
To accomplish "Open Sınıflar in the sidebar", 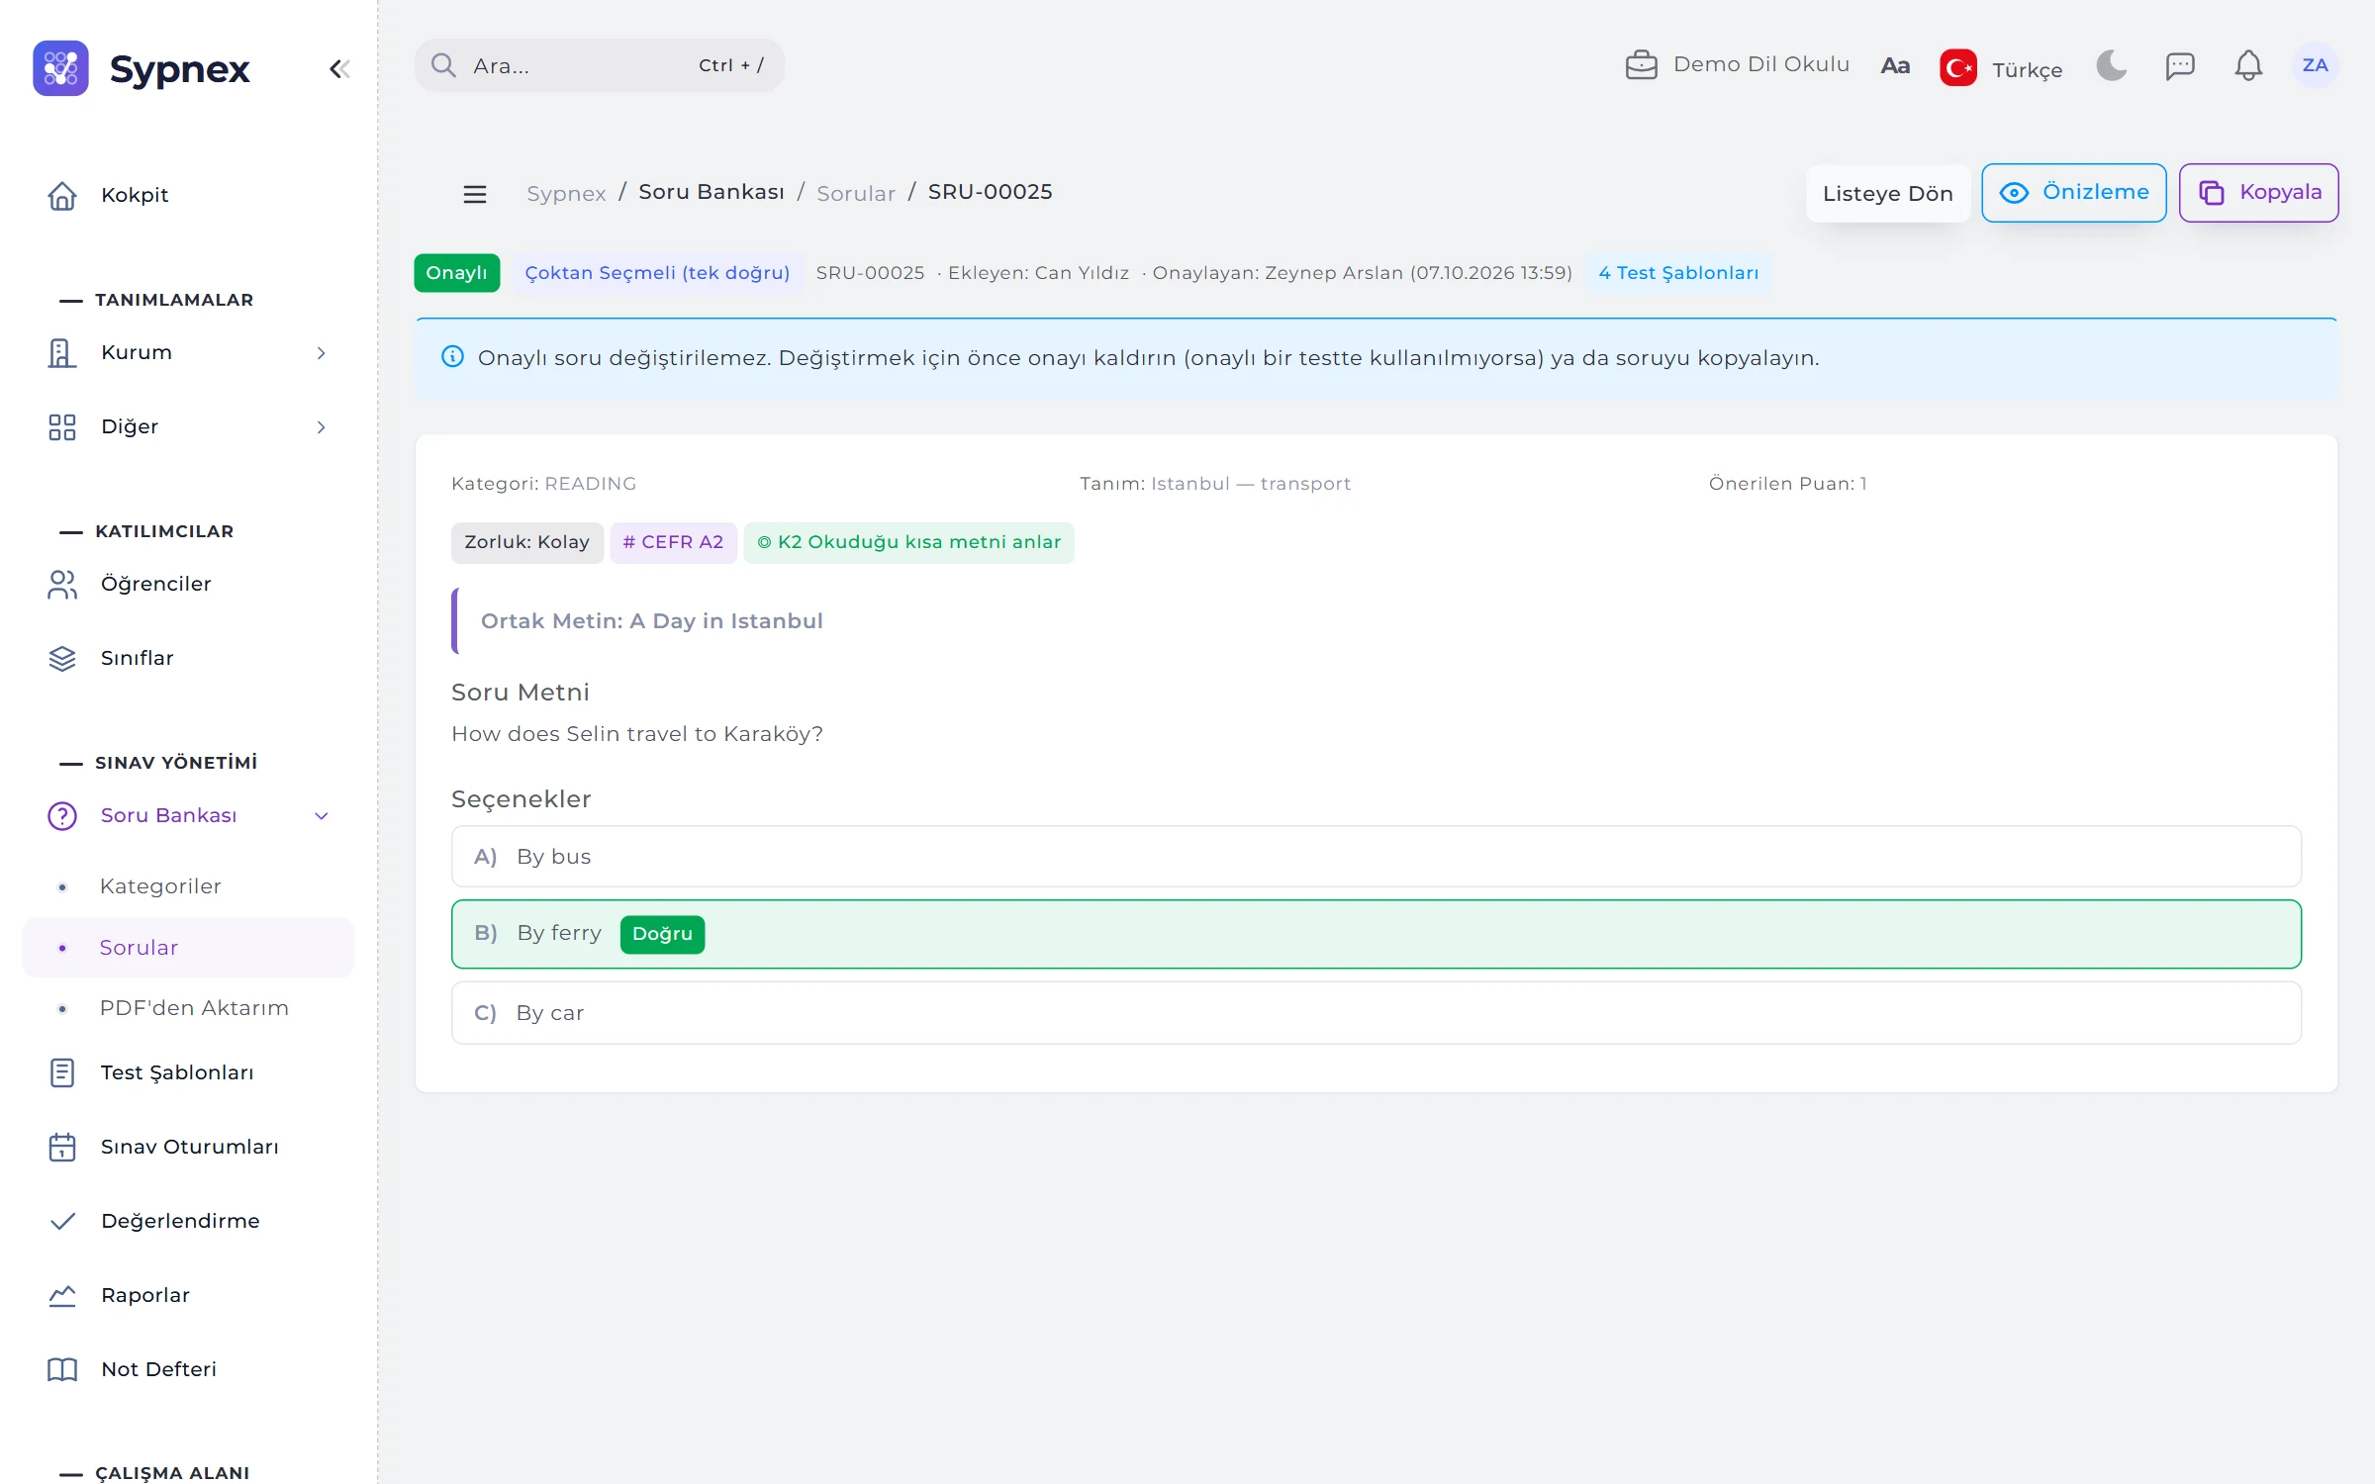I will (x=188, y=658).
